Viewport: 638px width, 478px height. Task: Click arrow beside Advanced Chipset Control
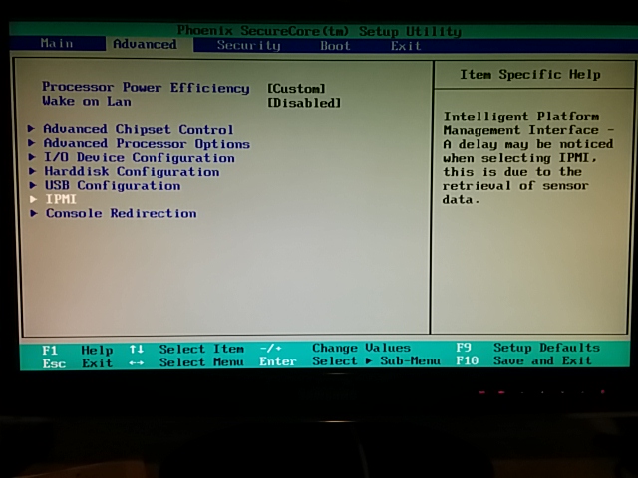pyautogui.click(x=31, y=129)
